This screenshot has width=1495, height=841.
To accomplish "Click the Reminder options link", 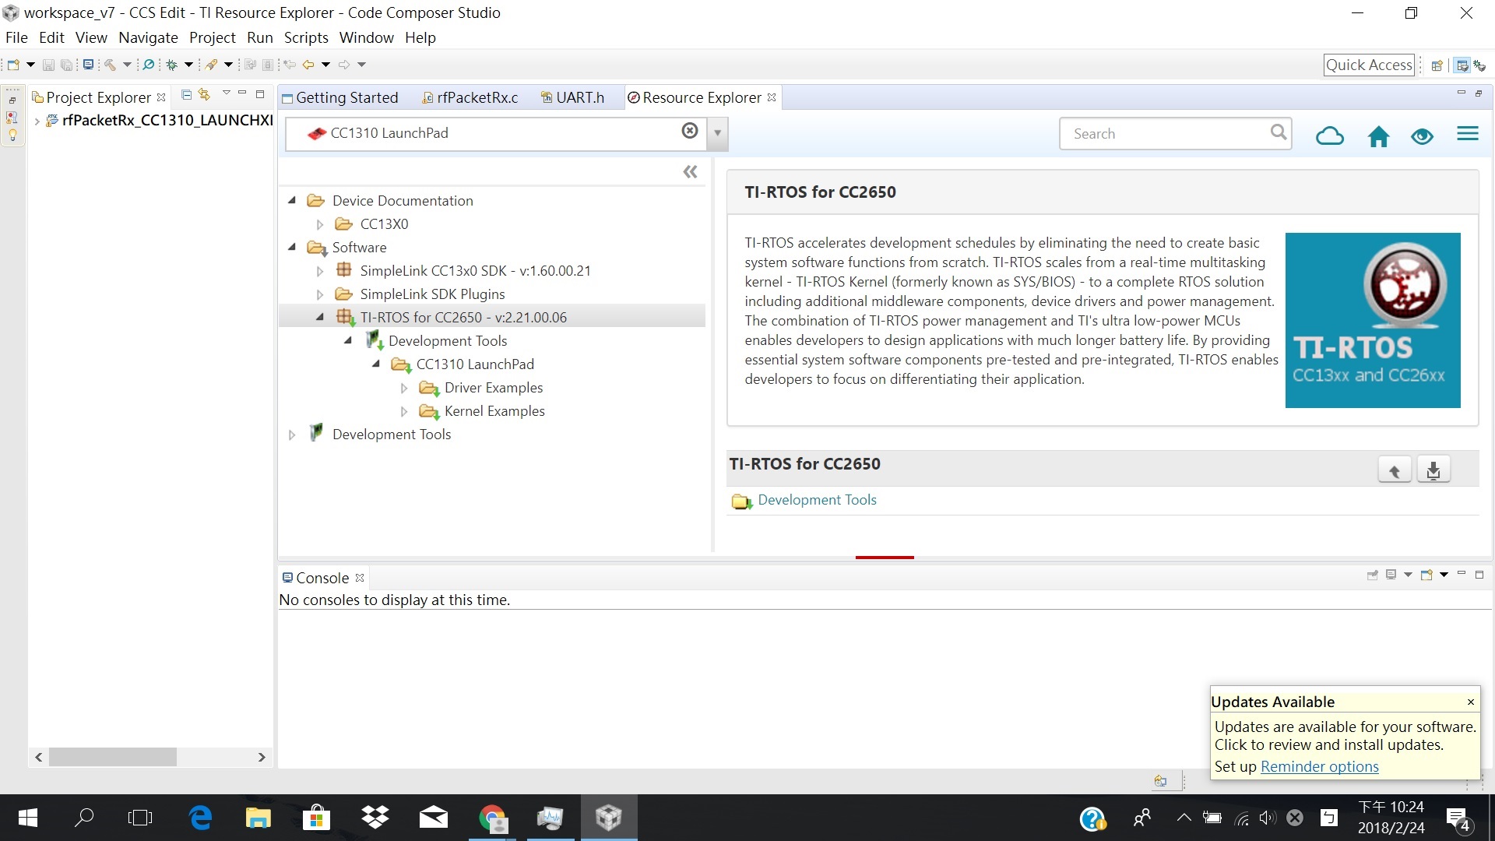I will pos(1319,766).
